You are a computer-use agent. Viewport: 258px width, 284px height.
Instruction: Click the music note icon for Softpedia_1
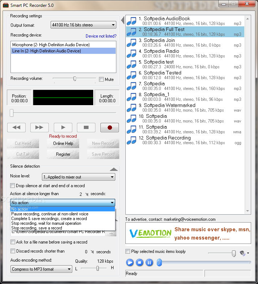(x=132, y=97)
